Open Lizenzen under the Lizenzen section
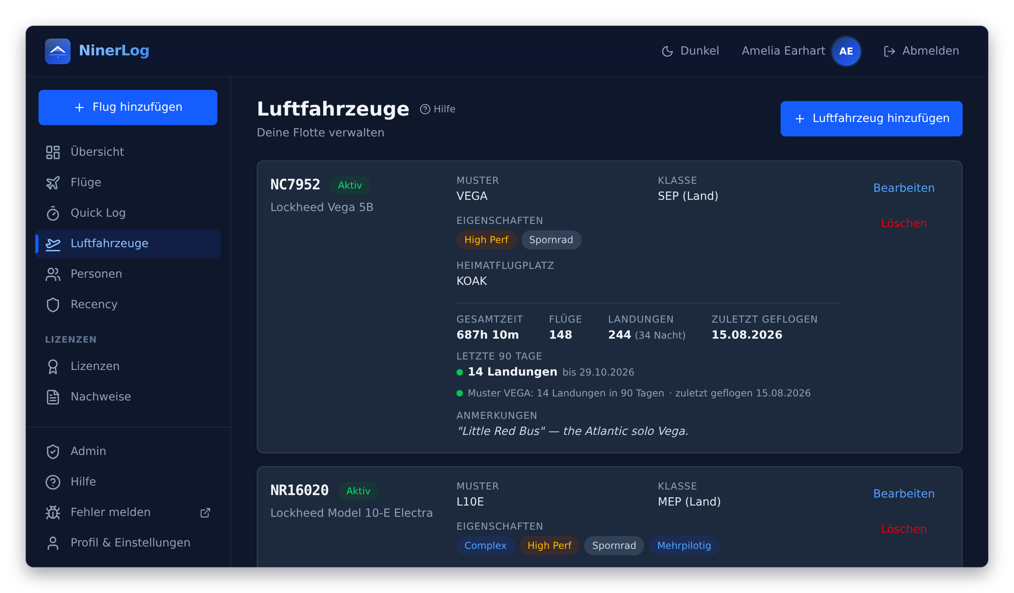This screenshot has width=1014, height=593. 128,367
